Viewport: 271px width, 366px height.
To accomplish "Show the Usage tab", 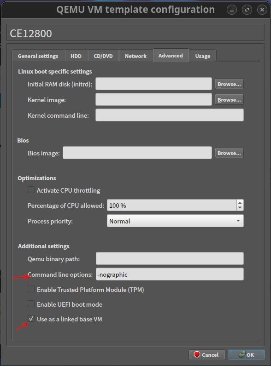I will point(203,56).
